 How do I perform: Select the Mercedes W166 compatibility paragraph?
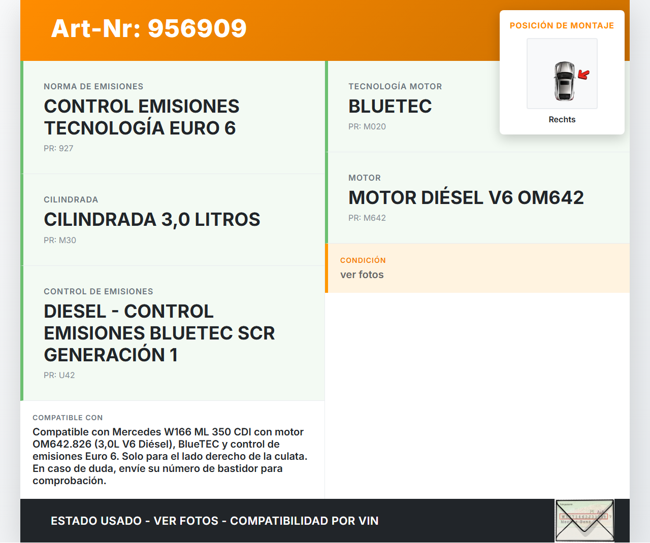170,456
